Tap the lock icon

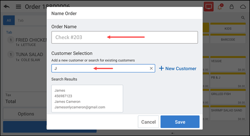[231, 7]
